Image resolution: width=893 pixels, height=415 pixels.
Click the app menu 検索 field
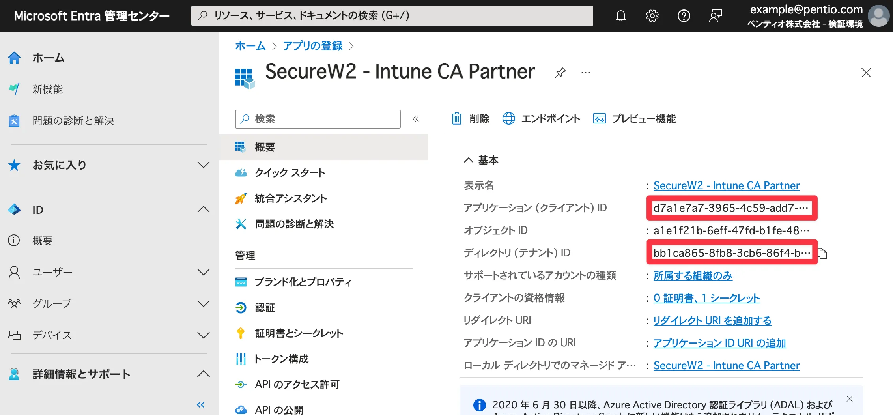pos(318,119)
